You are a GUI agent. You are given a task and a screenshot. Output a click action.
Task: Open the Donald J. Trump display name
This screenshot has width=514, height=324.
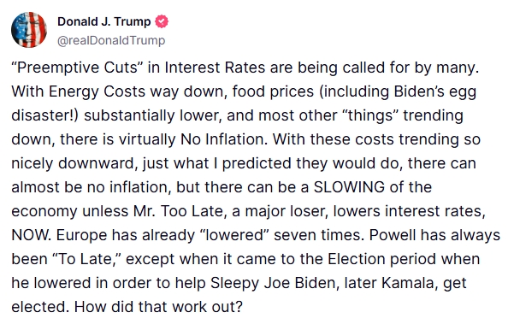[x=104, y=21]
